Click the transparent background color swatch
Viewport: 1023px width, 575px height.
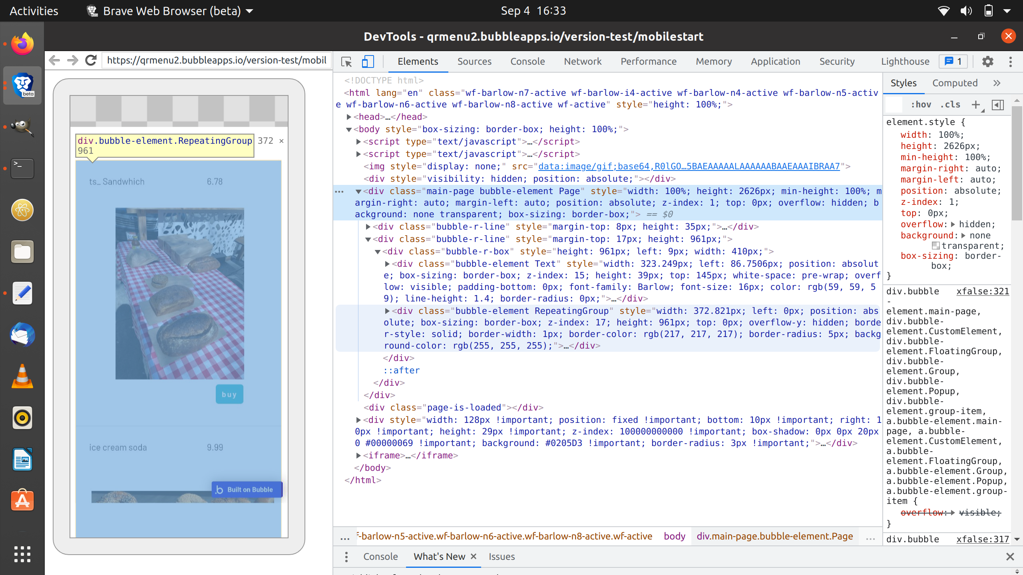[935, 246]
